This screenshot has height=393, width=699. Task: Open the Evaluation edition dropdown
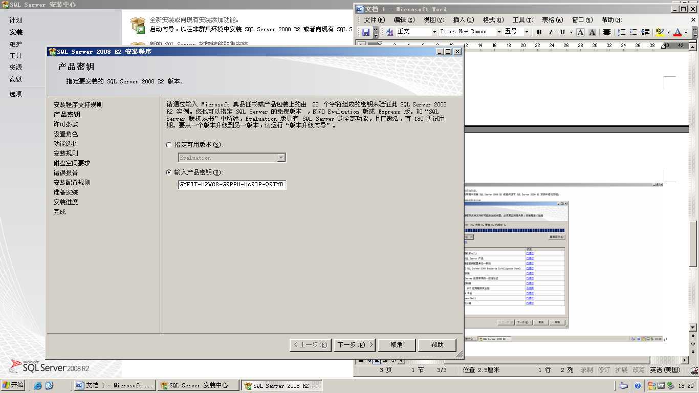[x=281, y=158]
